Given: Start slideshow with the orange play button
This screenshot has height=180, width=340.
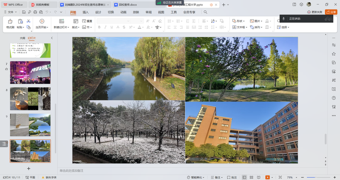Looking at the screenshot, I should pyautogui.click(x=268, y=177).
